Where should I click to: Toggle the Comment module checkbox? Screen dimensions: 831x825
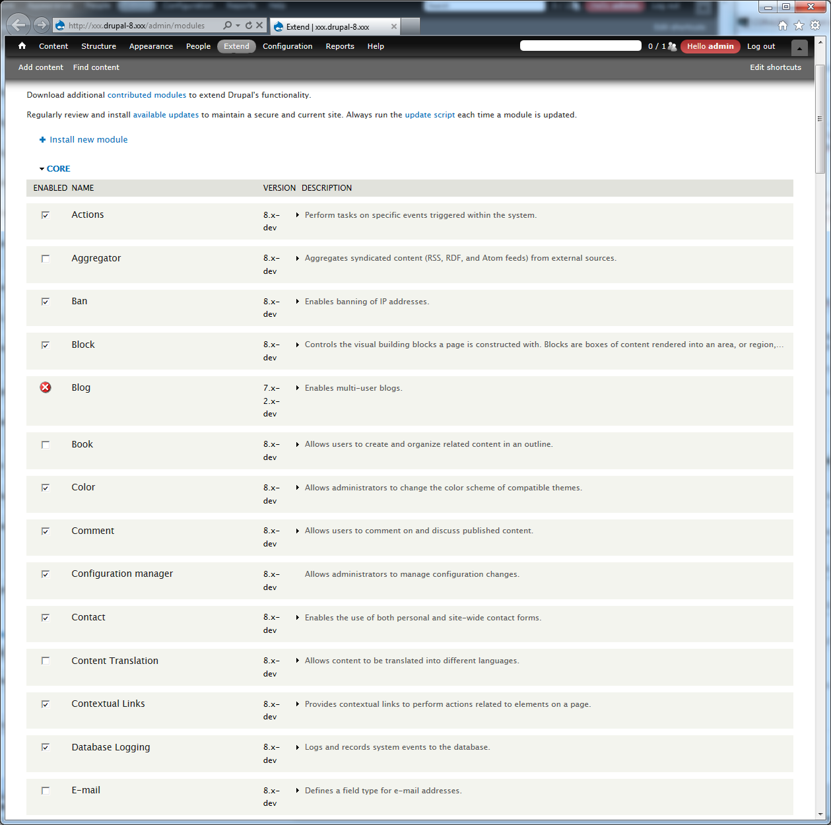click(x=46, y=531)
